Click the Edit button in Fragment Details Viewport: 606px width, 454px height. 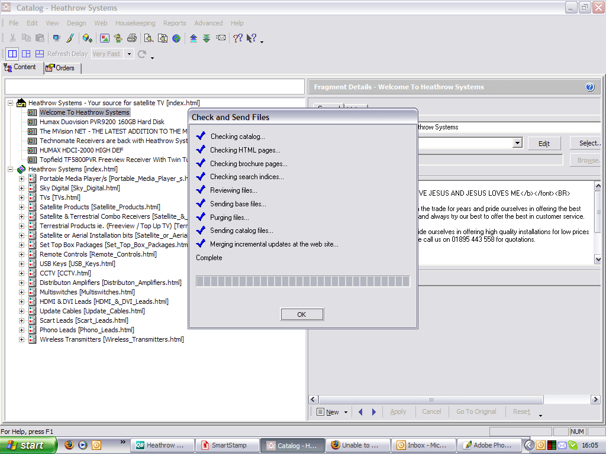click(544, 144)
